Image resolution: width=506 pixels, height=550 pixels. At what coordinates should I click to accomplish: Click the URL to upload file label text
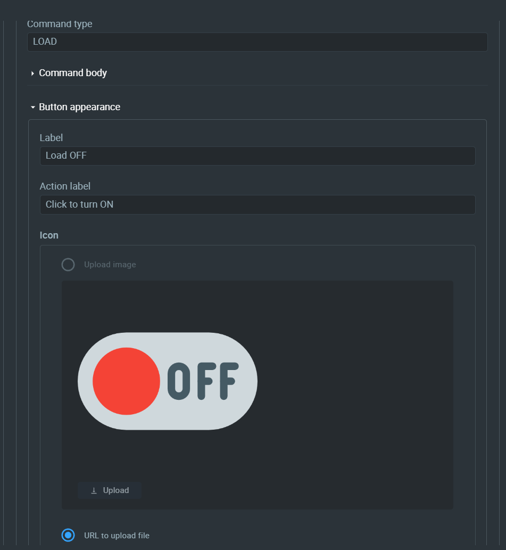coord(117,536)
